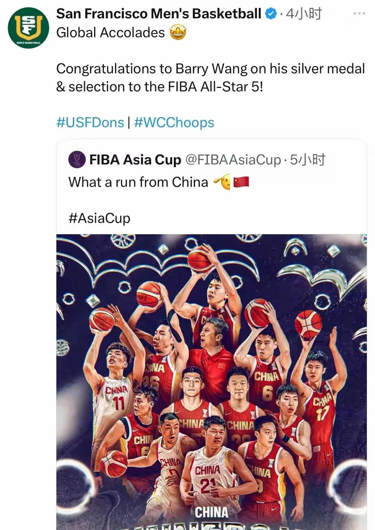This screenshot has width=375, height=530.
Task: Open the USF Dons profile avatar
Action: 28,28
